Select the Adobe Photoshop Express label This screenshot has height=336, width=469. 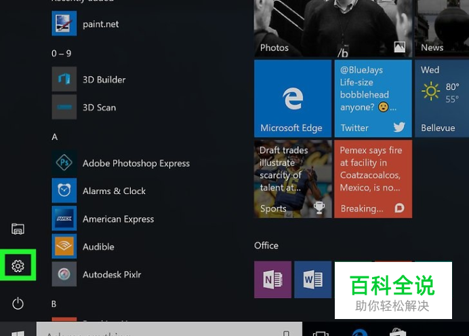[x=136, y=163]
